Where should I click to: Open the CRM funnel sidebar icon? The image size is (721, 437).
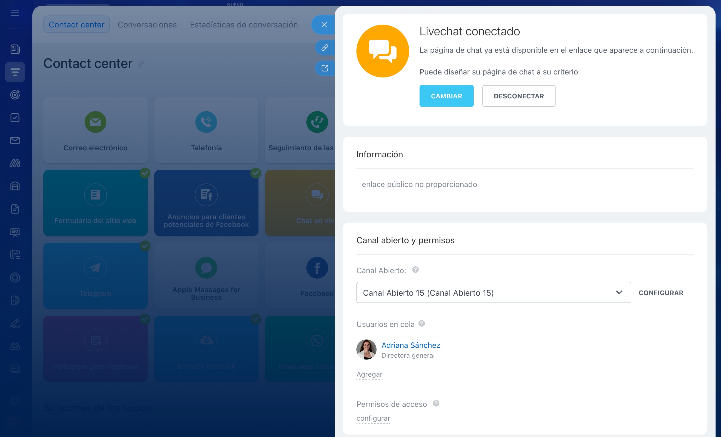15,72
